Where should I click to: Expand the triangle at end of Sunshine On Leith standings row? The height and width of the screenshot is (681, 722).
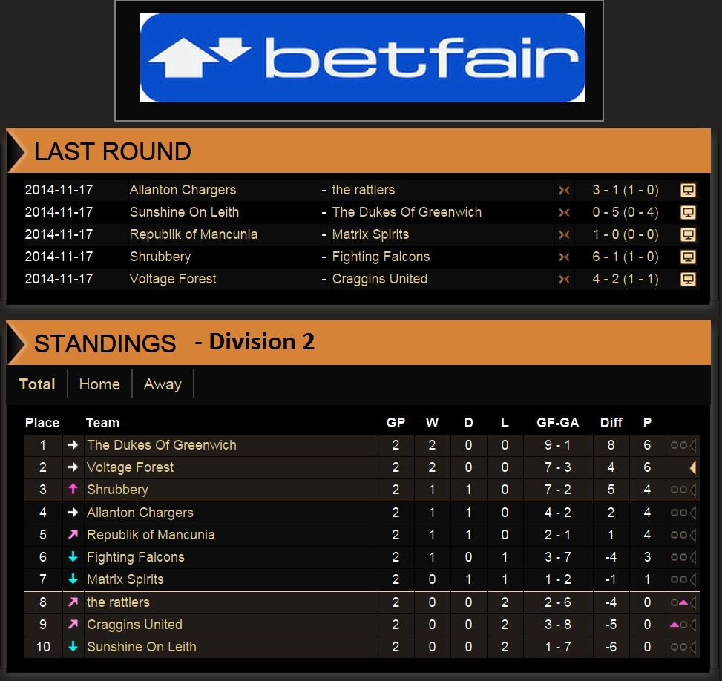tap(693, 647)
